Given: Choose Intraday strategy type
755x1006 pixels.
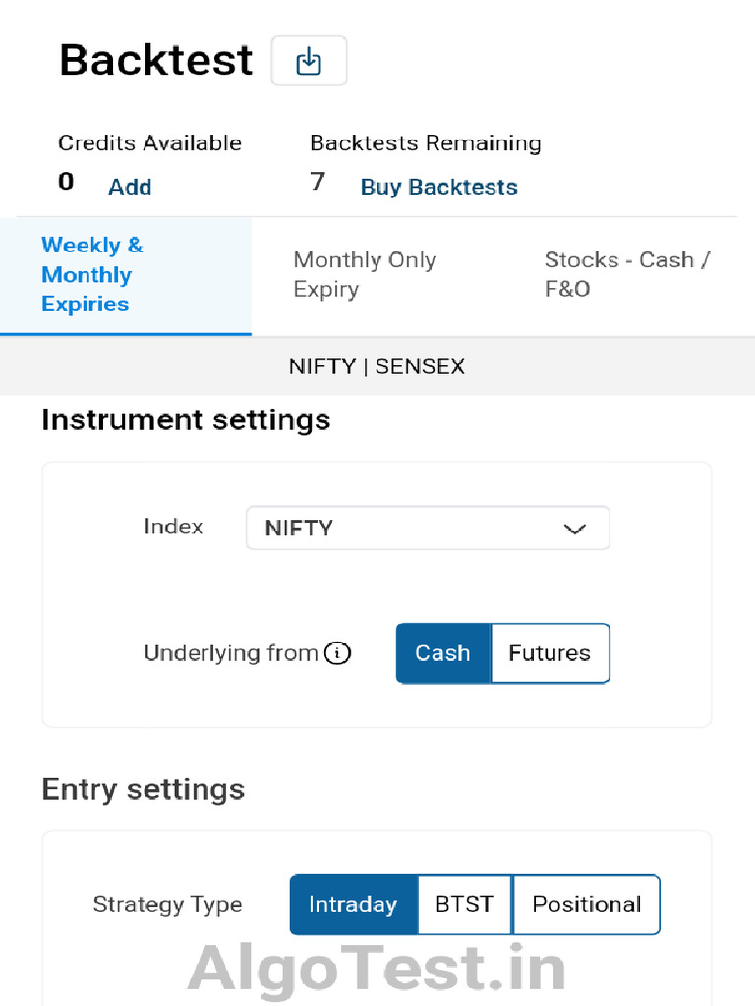Looking at the screenshot, I should coord(353,905).
